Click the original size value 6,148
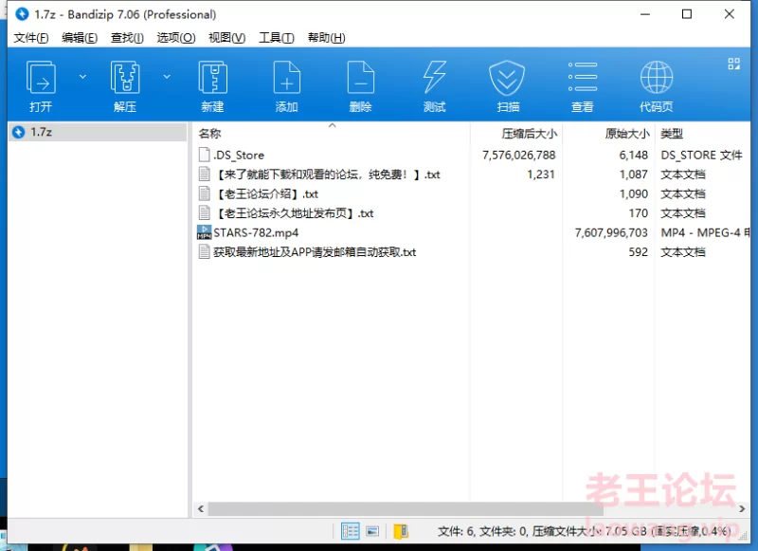This screenshot has width=758, height=551. [633, 155]
